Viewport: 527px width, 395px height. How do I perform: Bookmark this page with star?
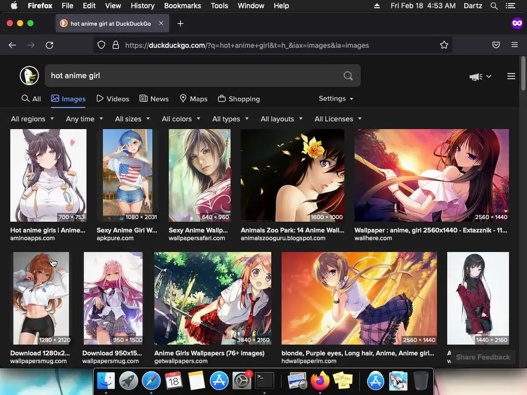444,45
